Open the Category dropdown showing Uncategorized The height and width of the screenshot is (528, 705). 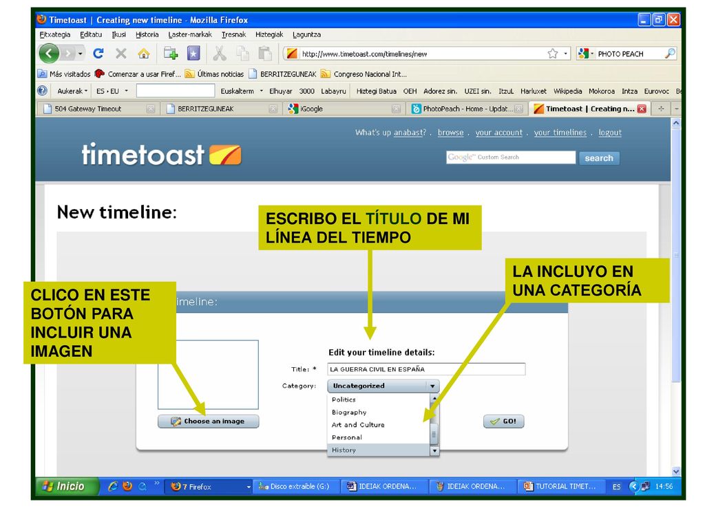point(383,386)
